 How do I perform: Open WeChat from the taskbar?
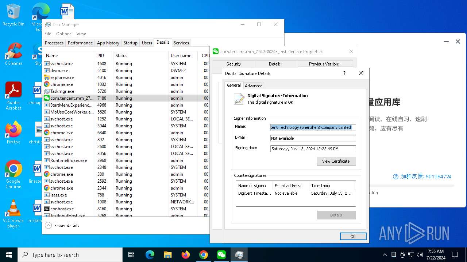(x=221, y=255)
